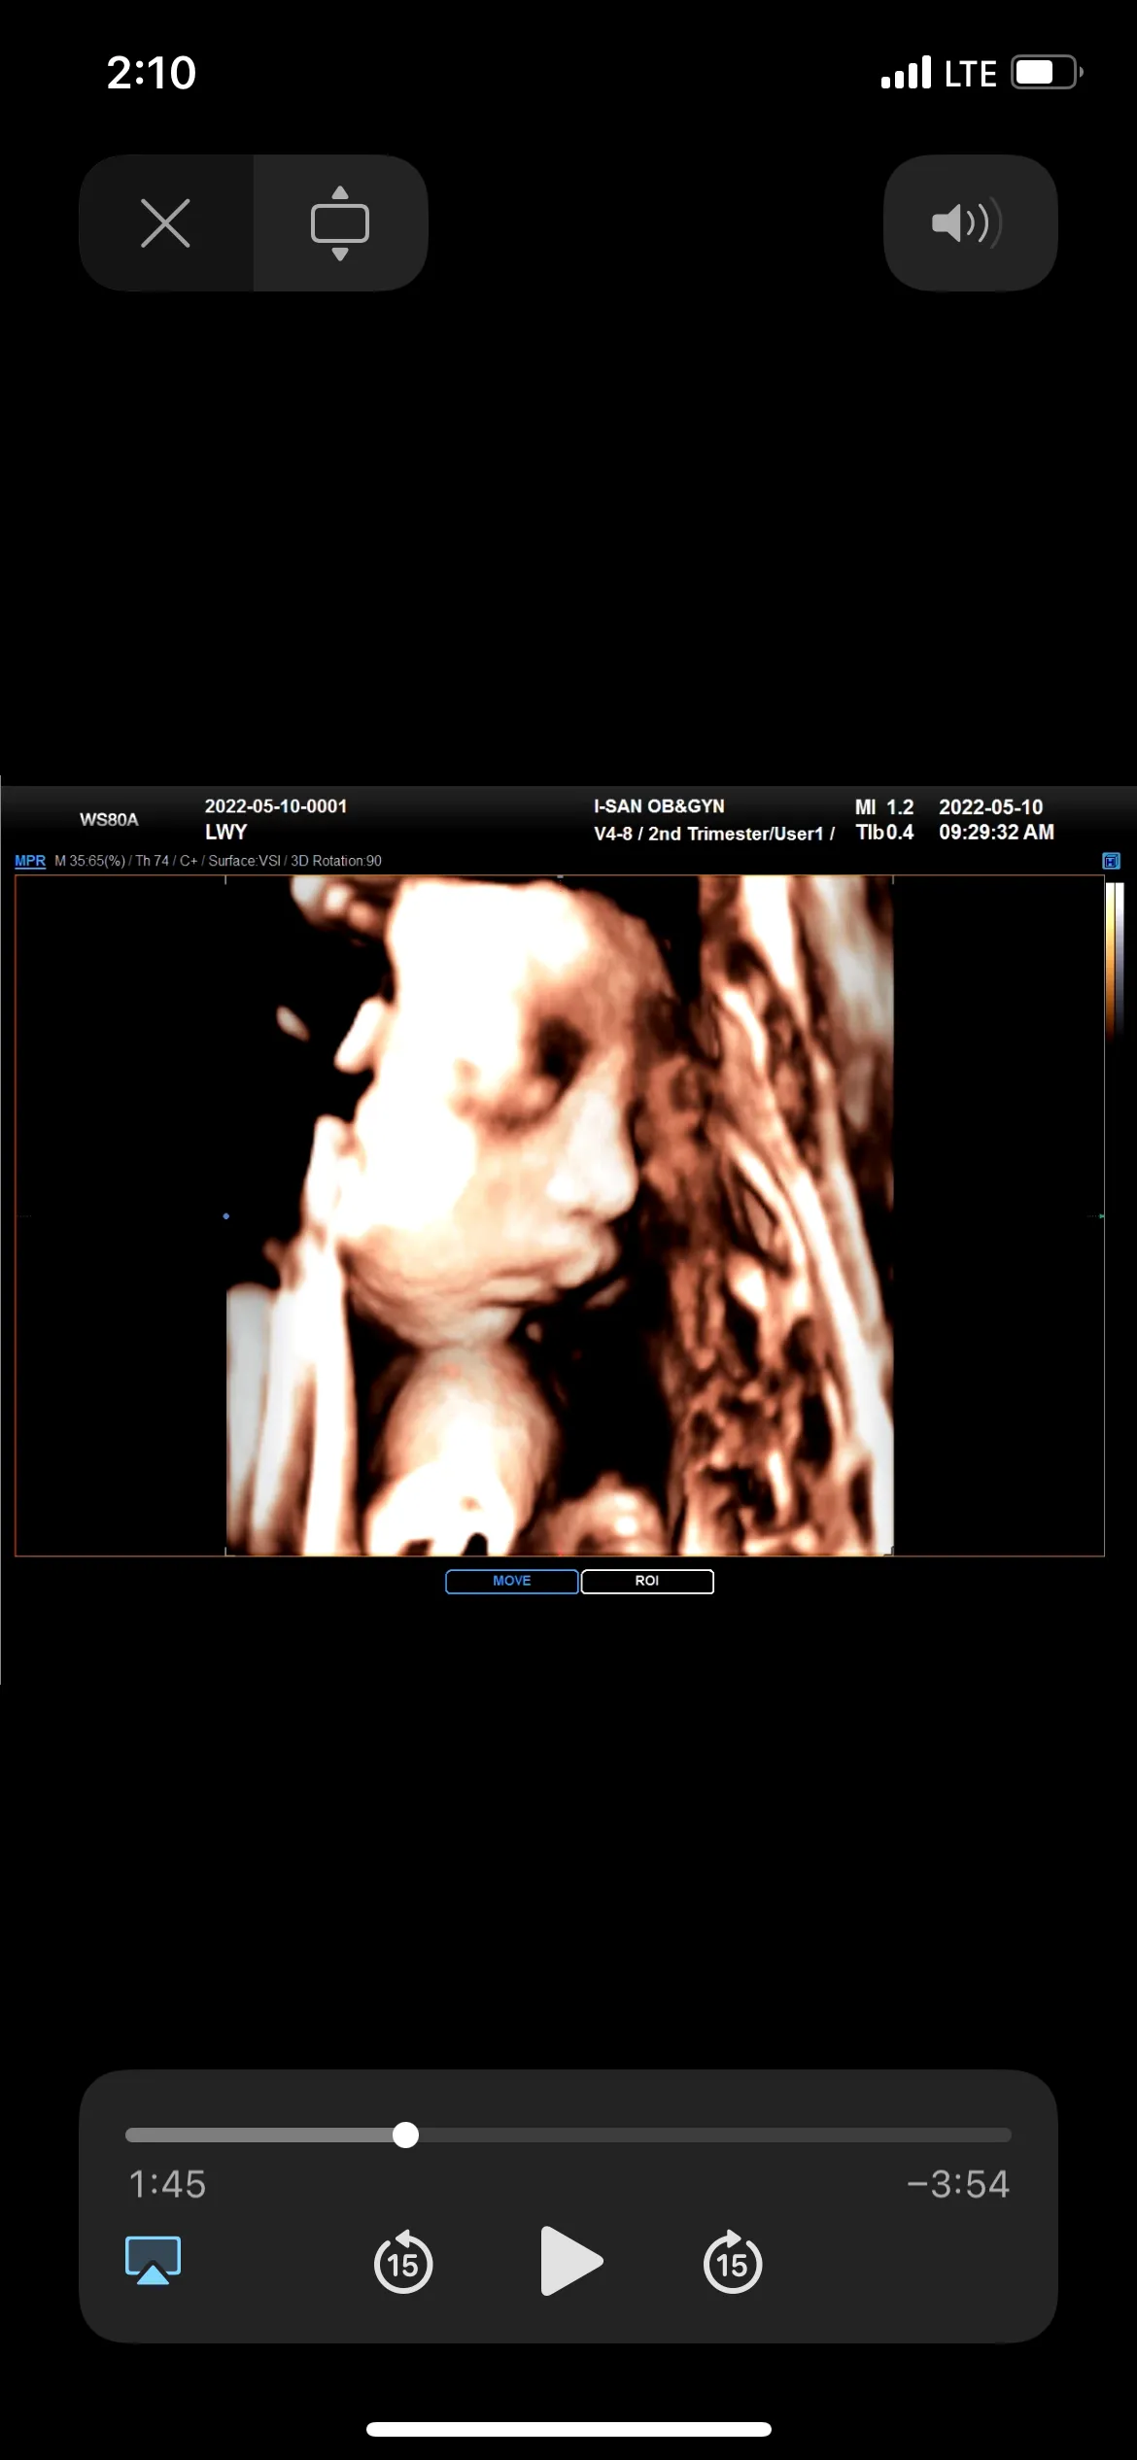Viewport: 1137px width, 2460px height.
Task: Open AirPlay options
Action: point(153,2260)
